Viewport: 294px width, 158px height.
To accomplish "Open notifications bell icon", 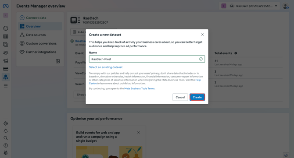I will coord(6,131).
